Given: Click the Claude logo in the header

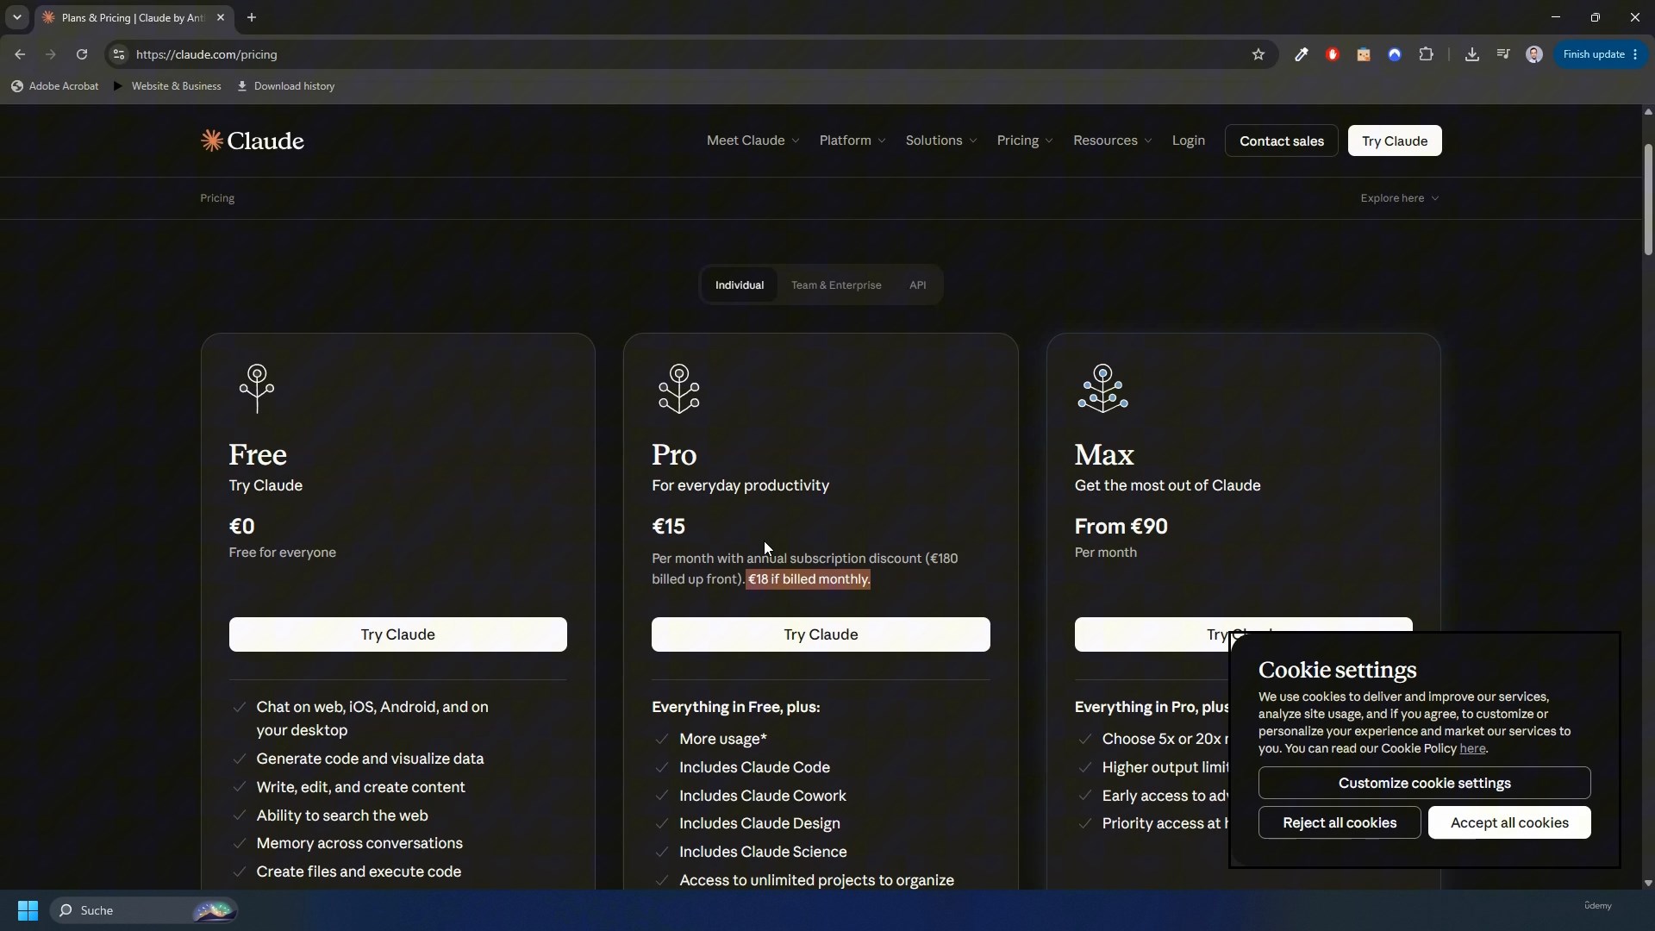Looking at the screenshot, I should point(253,141).
